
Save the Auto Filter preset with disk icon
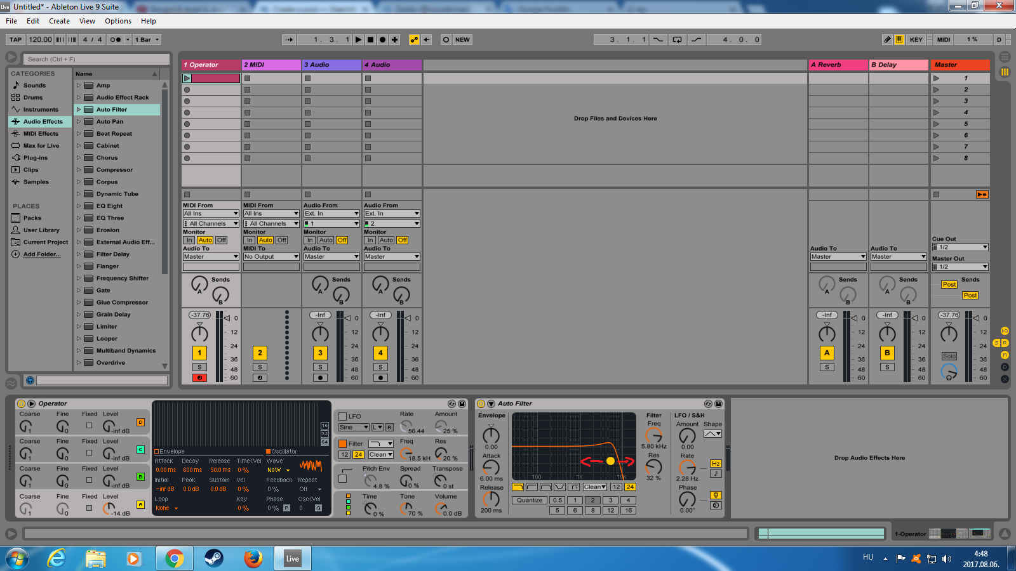719,404
